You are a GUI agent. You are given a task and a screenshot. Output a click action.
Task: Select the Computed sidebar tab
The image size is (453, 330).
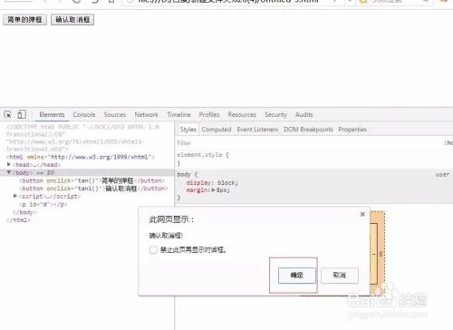pos(217,130)
